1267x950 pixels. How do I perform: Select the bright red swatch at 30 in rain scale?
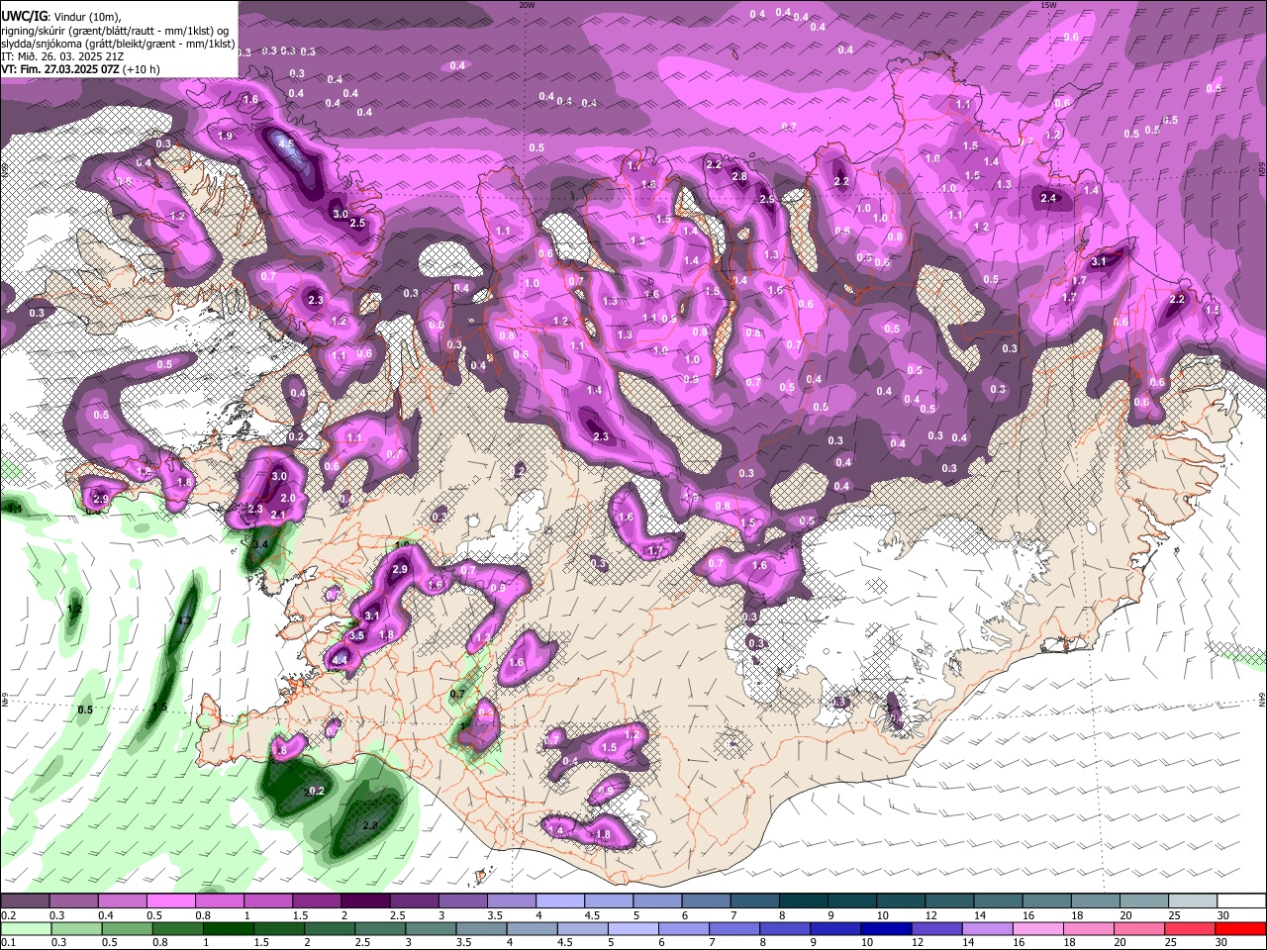tap(1241, 928)
